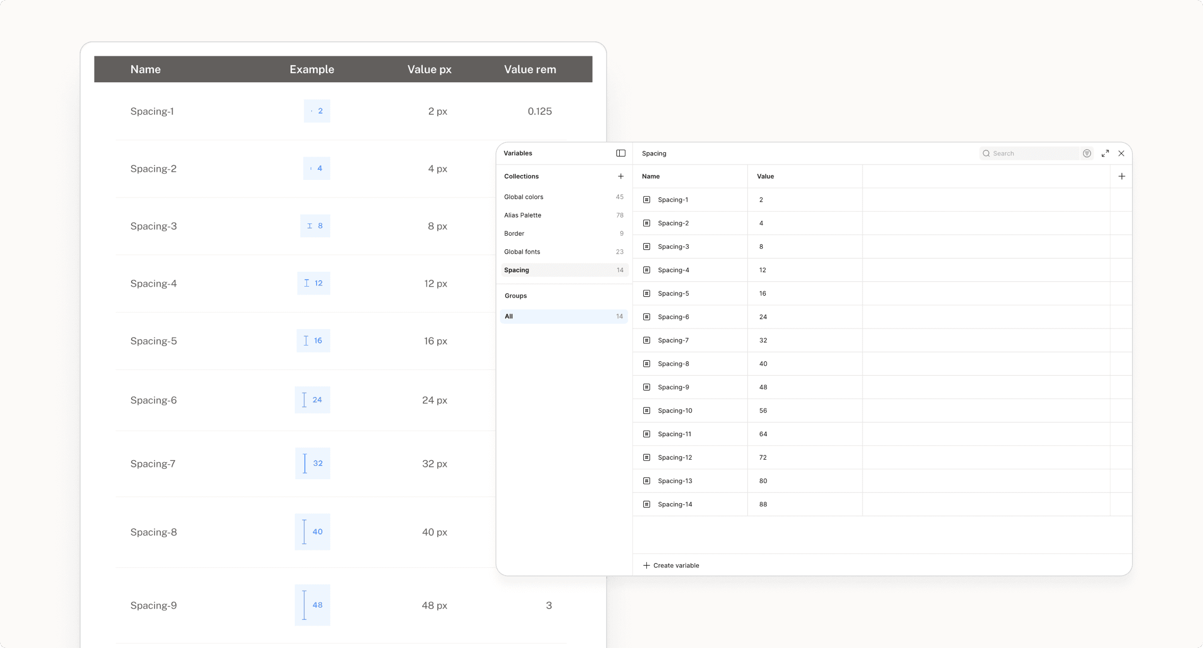
Task: Close the Variables panel with the X icon
Action: pos(1121,153)
